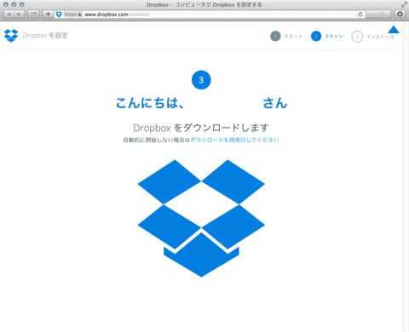Viewport: 409px width, 332px height.
Task: Click the "Dropbox をダウンロードします" heading
Action: point(201,128)
